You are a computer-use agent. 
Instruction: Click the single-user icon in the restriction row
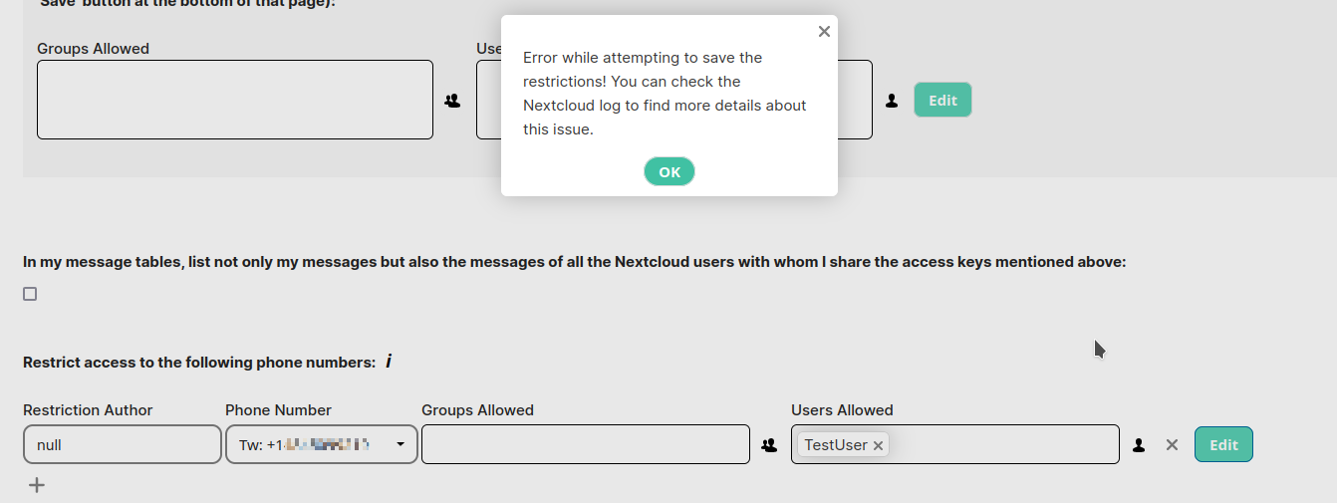point(1139,445)
